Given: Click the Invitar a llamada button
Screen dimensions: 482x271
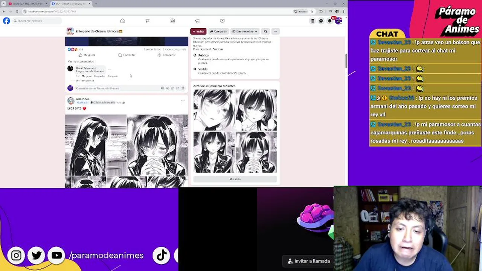Looking at the screenshot, I should (x=308, y=261).
